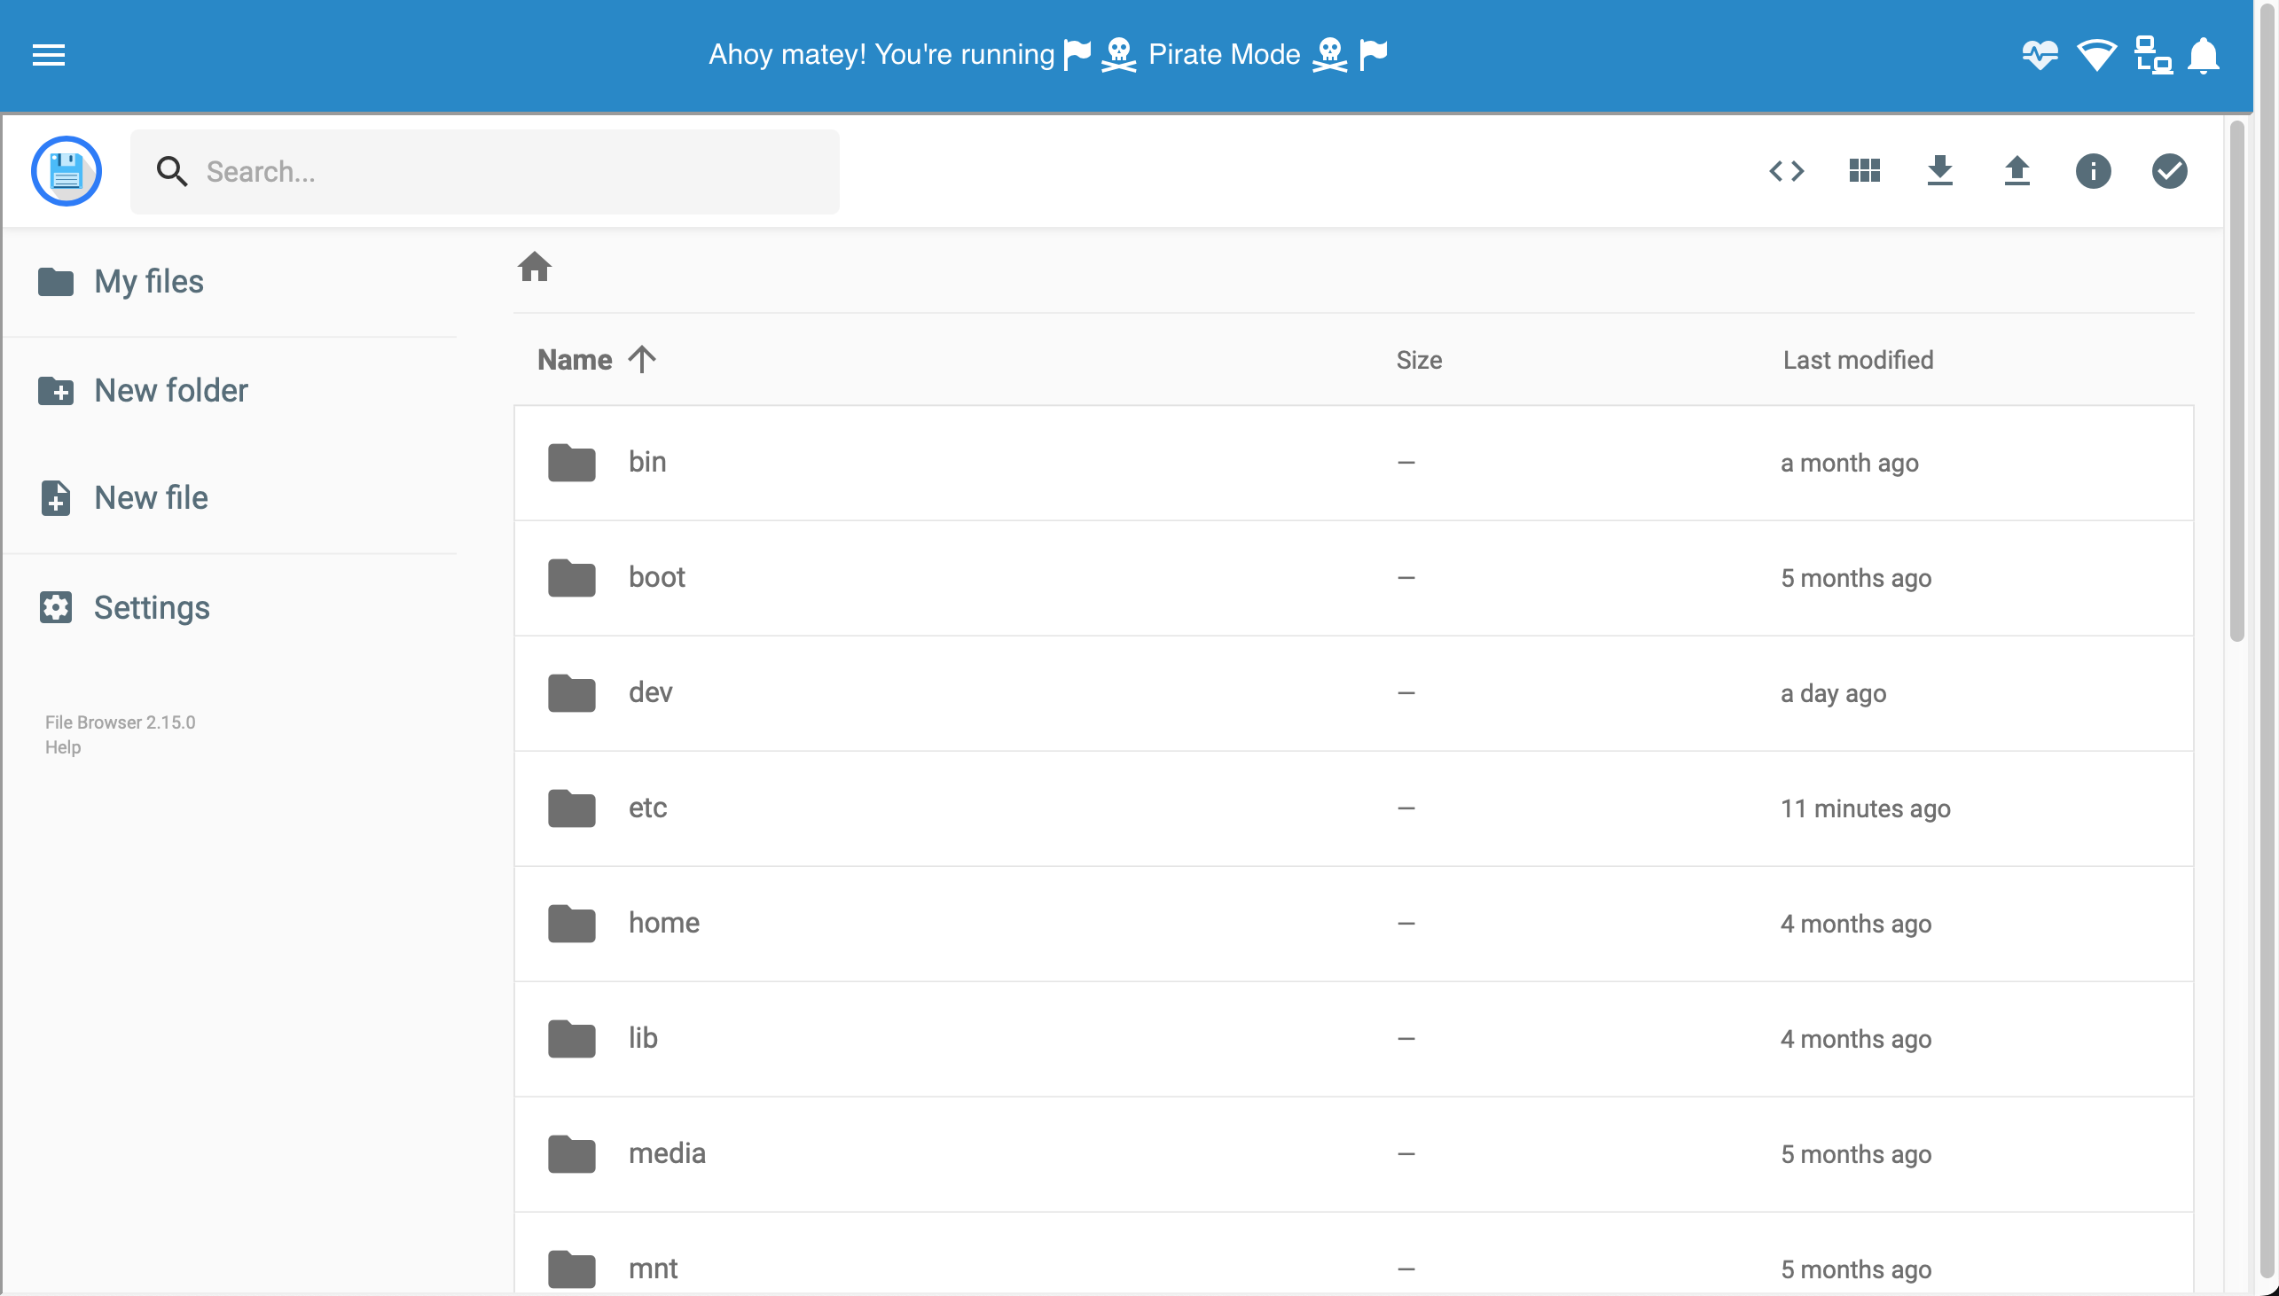The width and height of the screenshot is (2279, 1296).
Task: Click New folder button
Action: click(x=170, y=388)
